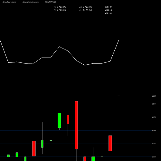Click the large green candle crossing the 1075 line
The width and height of the screenshot is (161, 161).
tap(59, 120)
